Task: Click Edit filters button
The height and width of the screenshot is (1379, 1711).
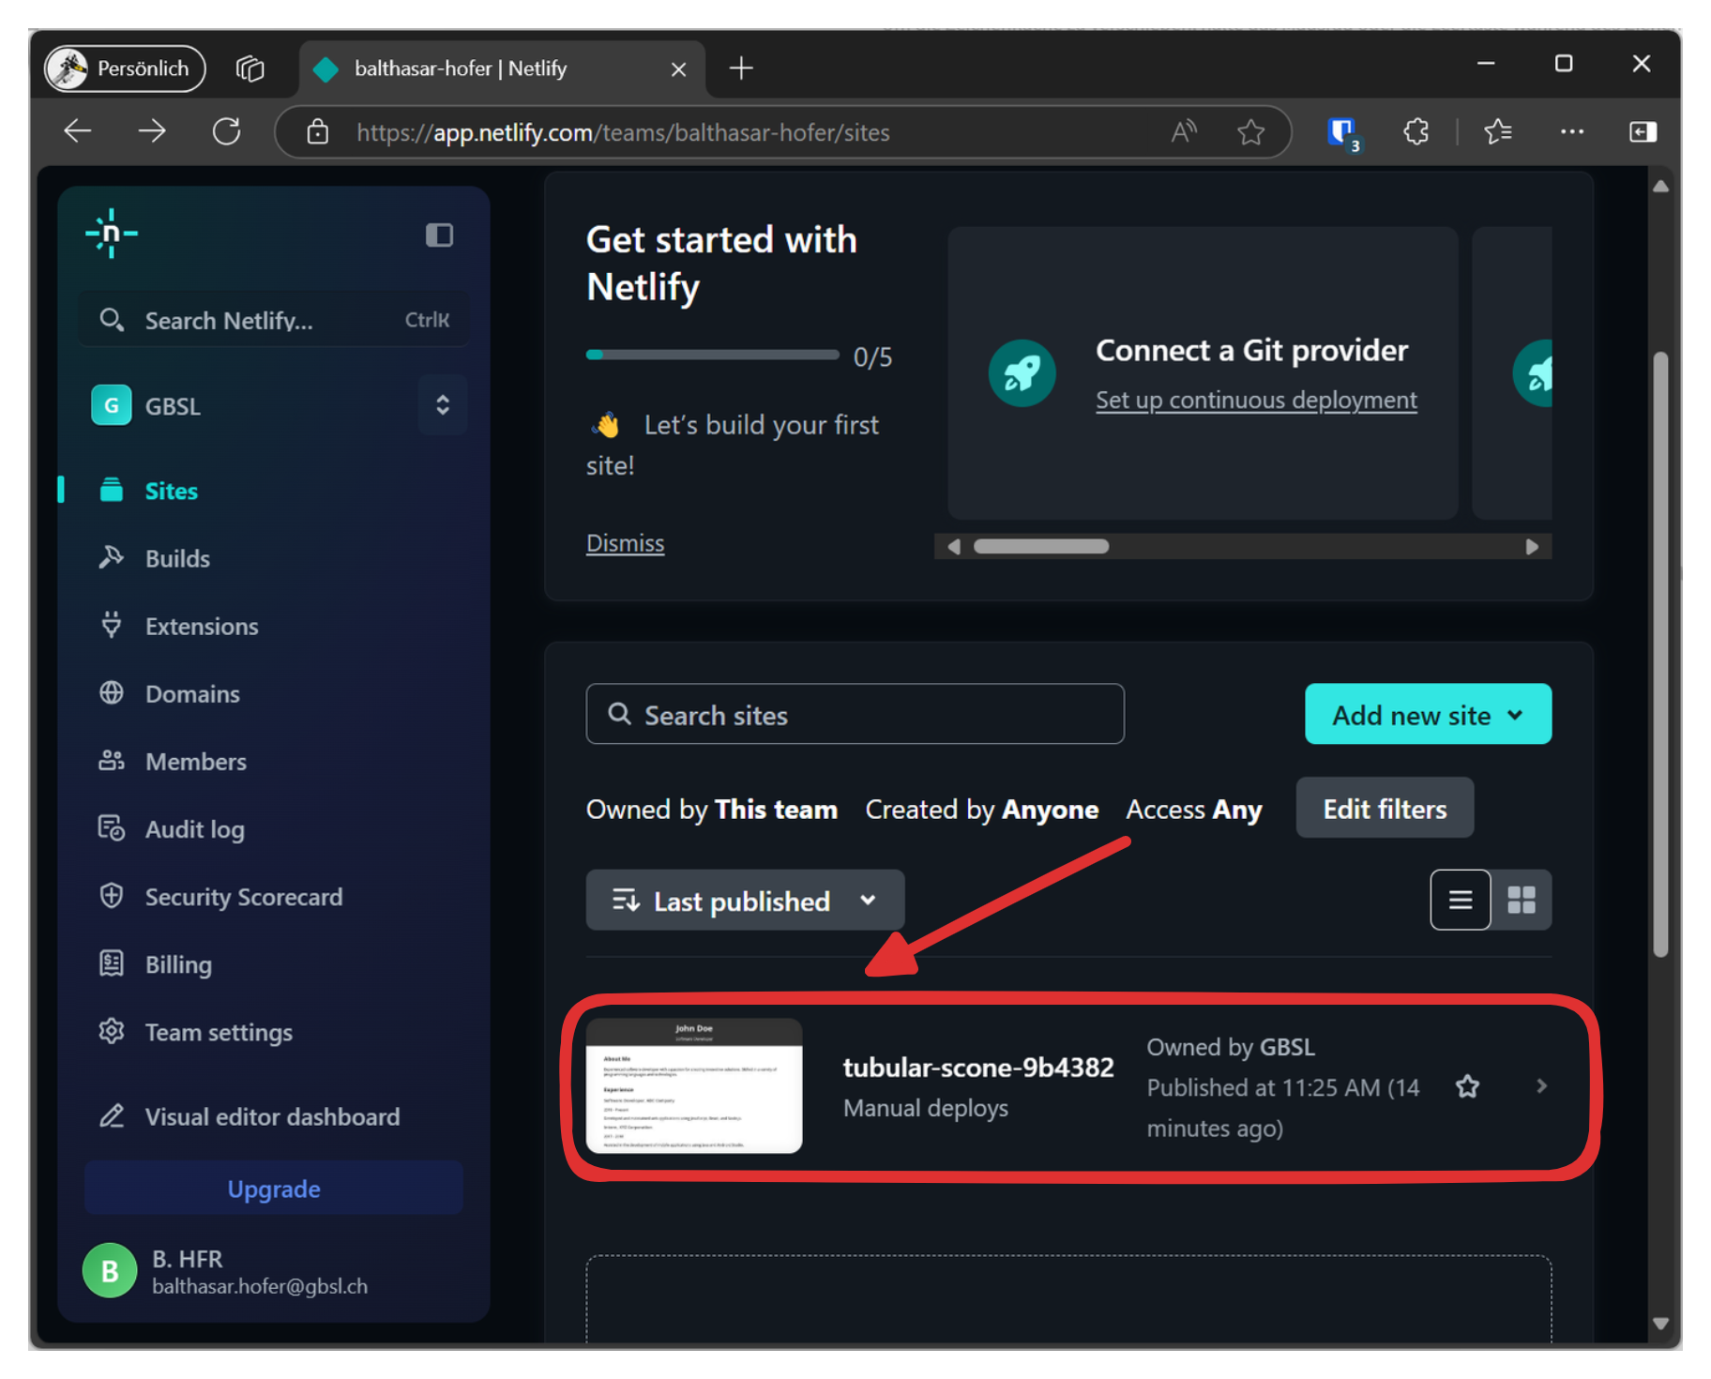Action: [x=1385, y=809]
